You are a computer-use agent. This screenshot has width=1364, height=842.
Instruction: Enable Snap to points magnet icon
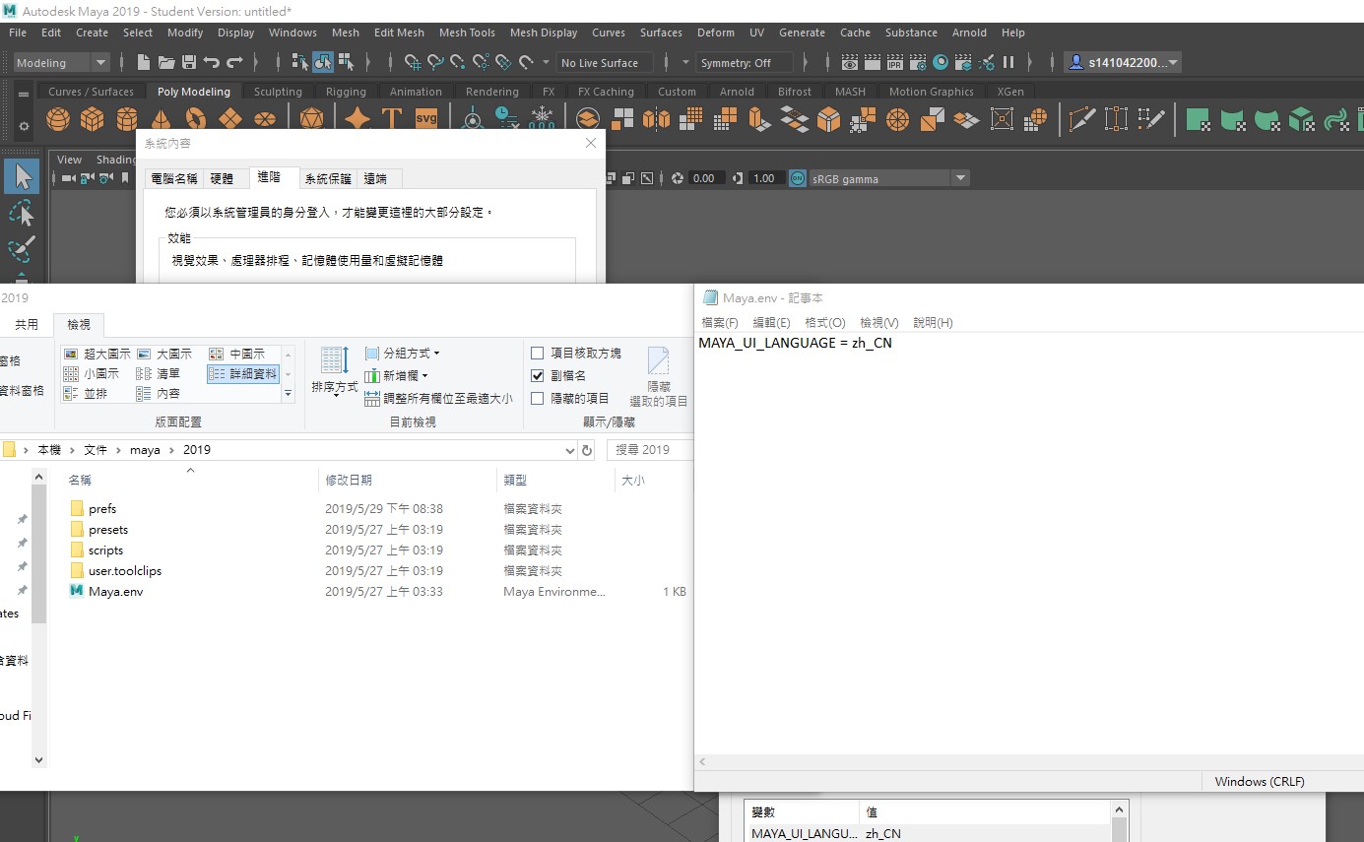(x=458, y=62)
